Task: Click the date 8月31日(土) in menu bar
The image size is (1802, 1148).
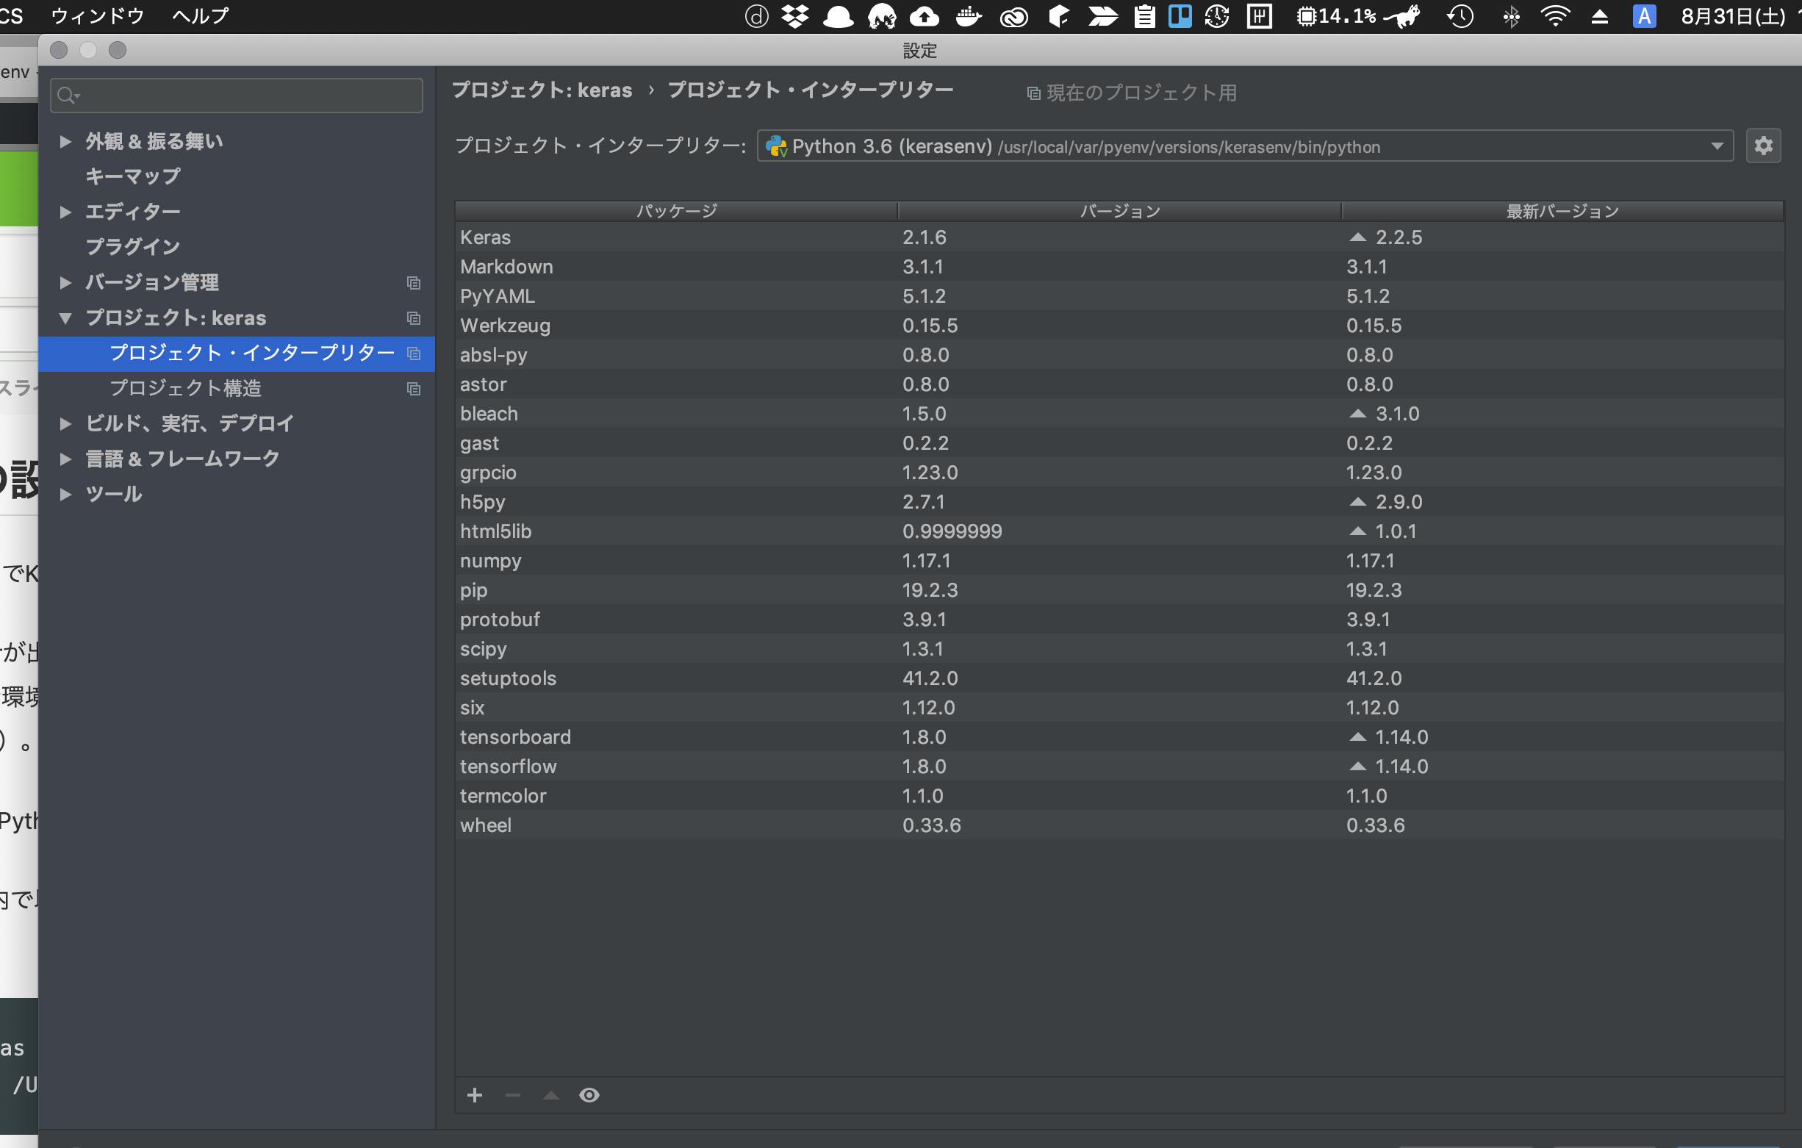Action: click(1733, 15)
